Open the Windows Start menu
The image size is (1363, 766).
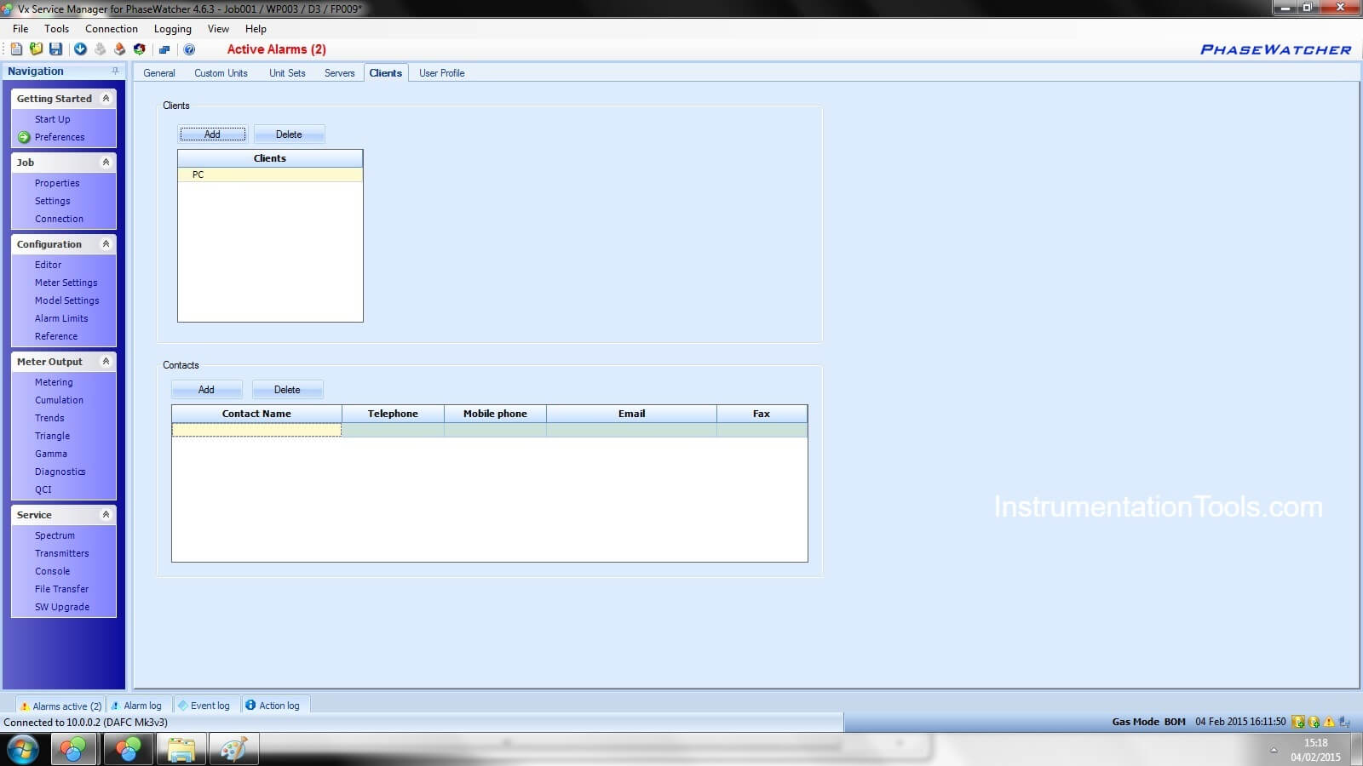tap(23, 750)
